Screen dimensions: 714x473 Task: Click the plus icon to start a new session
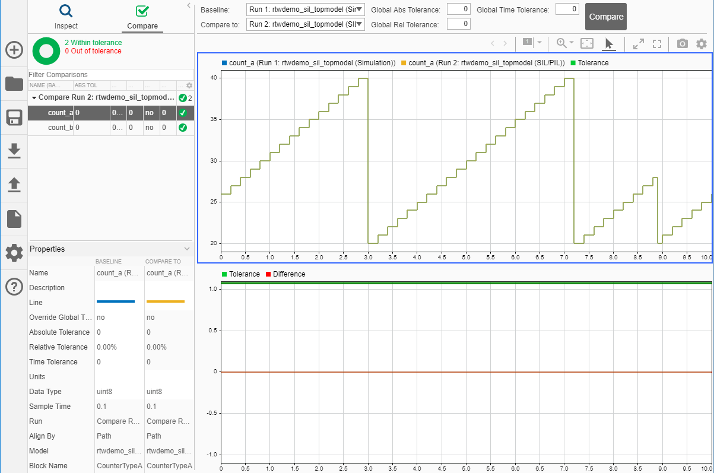14,50
